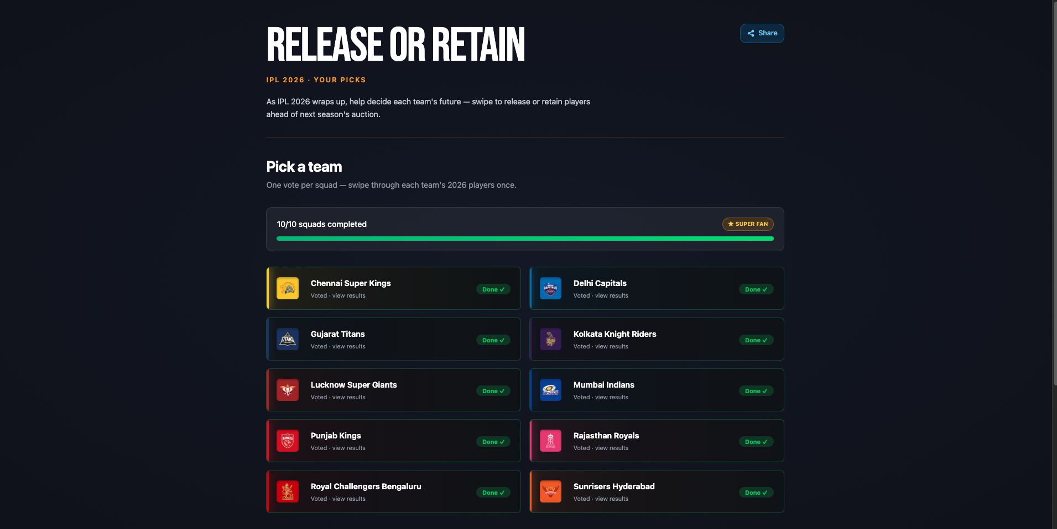The width and height of the screenshot is (1057, 529).
Task: Select the 'Gujarat Titans' name text
Action: tap(338, 334)
